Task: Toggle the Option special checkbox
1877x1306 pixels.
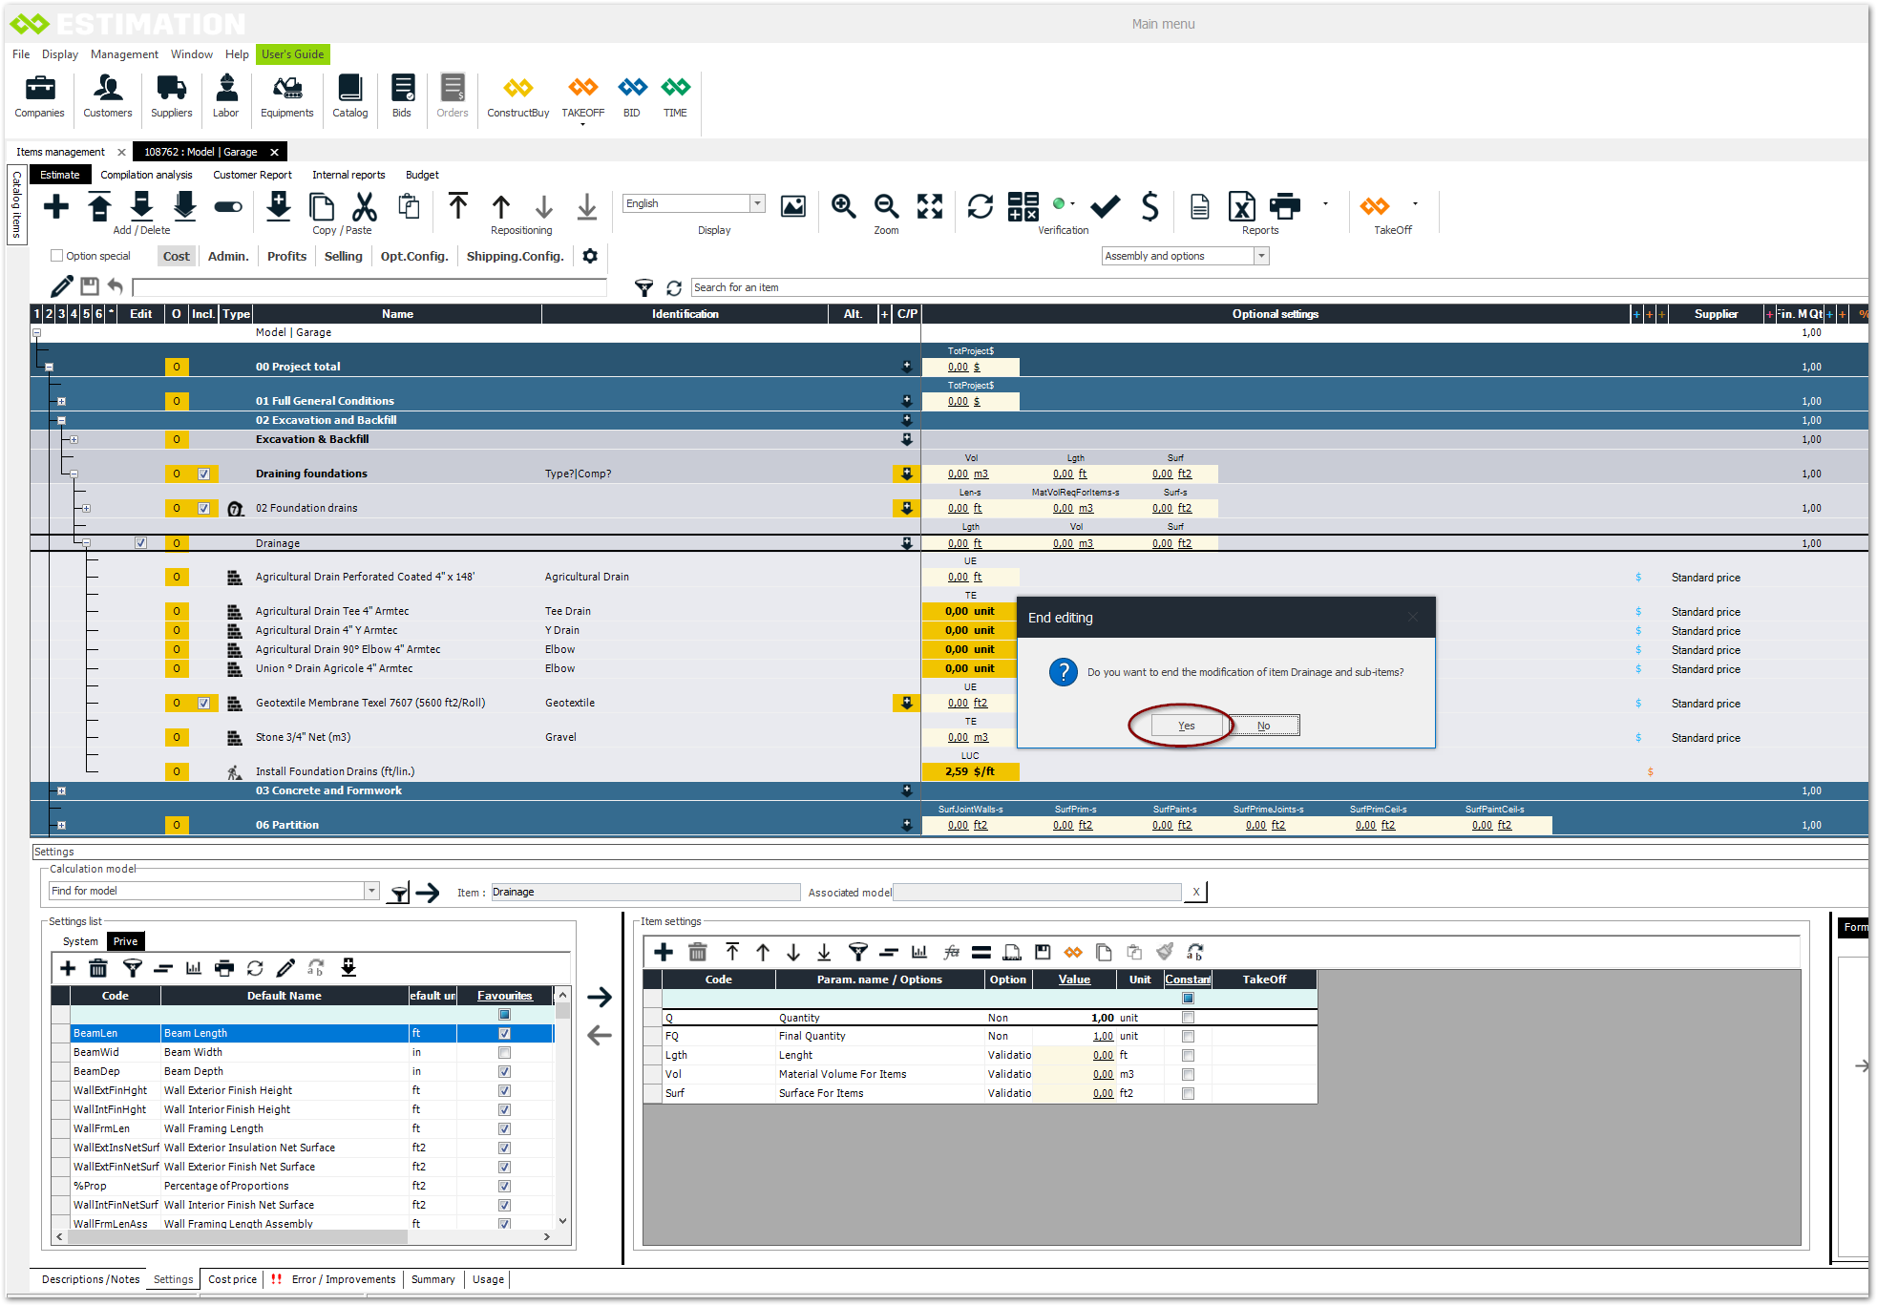Action: click(x=57, y=256)
